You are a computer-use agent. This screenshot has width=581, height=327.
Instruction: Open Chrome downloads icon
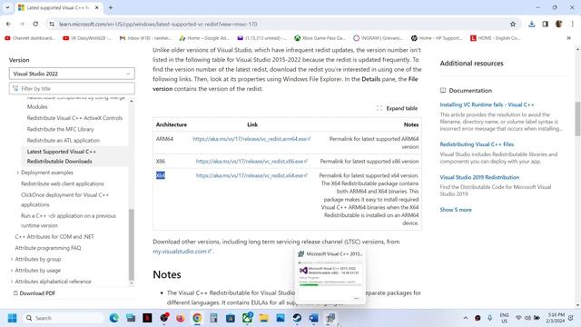coord(532,25)
